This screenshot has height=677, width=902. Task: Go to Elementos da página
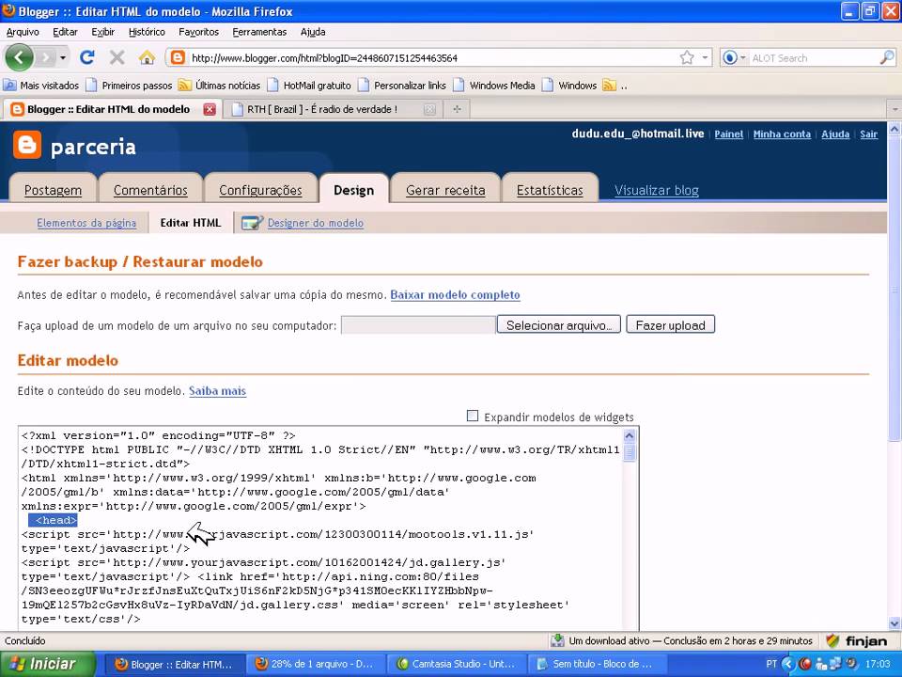pyautogui.click(x=86, y=223)
